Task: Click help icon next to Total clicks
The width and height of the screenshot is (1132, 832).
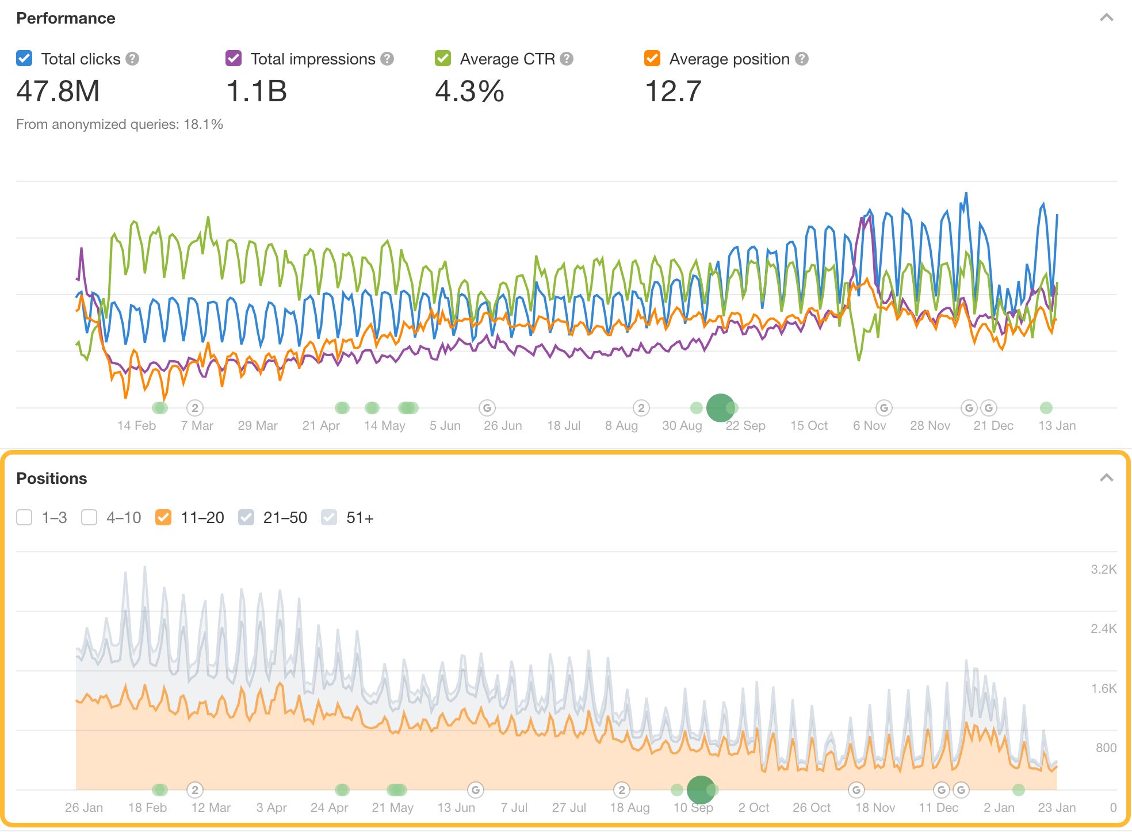Action: (x=132, y=59)
